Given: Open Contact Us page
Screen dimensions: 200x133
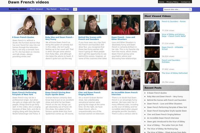Looking at the screenshot, I should [186, 2].
